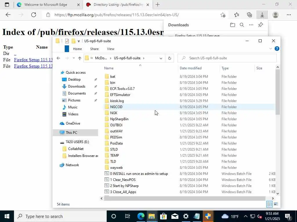This screenshot has width=297, height=222.
Task: Open the View ribbon tab
Action: coord(111,49)
